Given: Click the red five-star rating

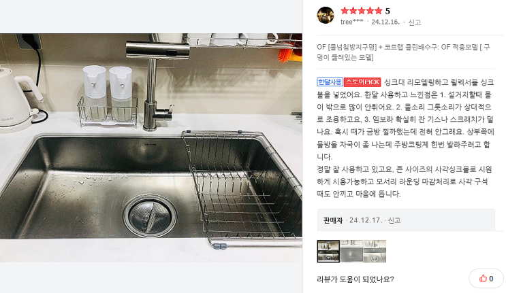Looking at the screenshot, I should point(362,11).
